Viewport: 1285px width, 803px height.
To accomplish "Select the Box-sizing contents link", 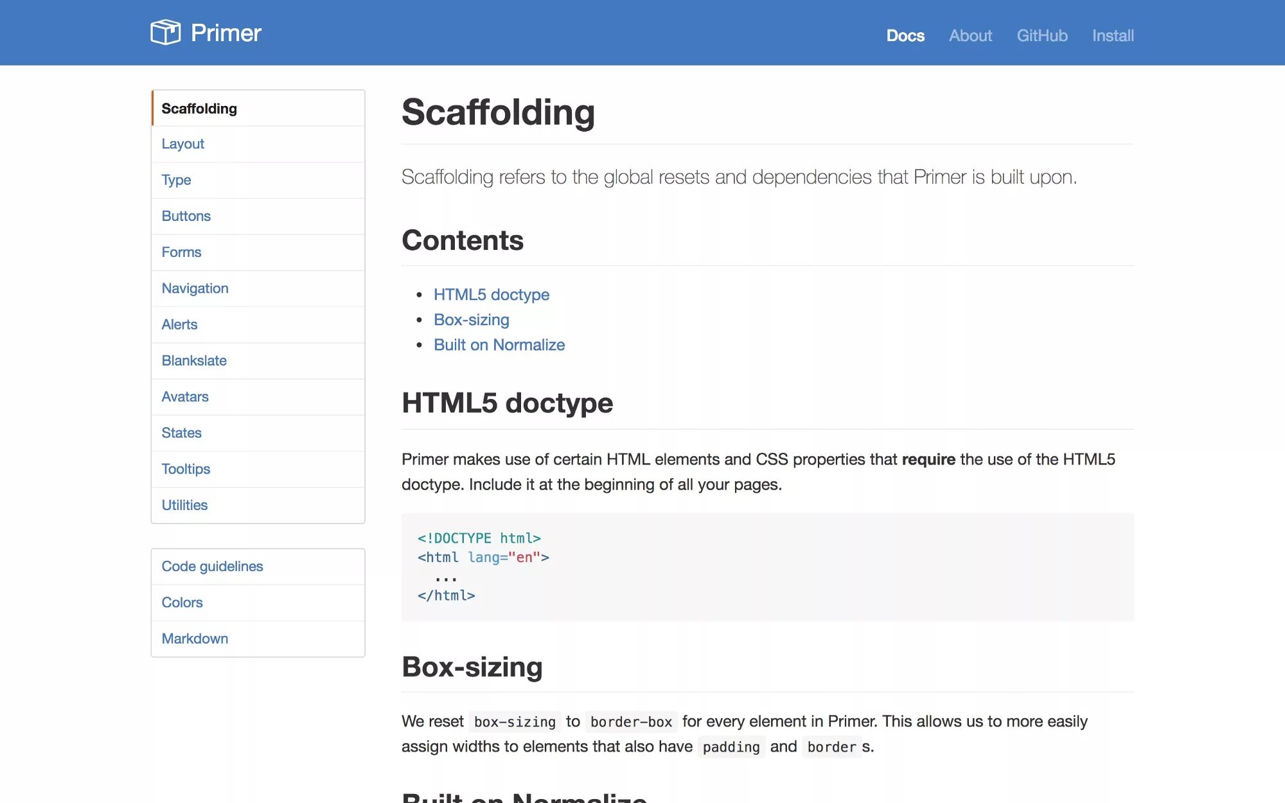I will click(x=471, y=318).
